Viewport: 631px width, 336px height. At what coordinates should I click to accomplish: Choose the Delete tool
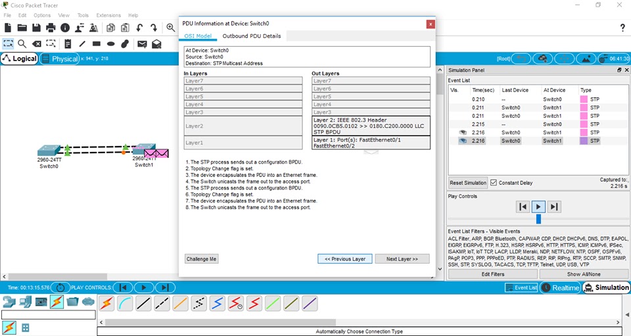coord(37,44)
